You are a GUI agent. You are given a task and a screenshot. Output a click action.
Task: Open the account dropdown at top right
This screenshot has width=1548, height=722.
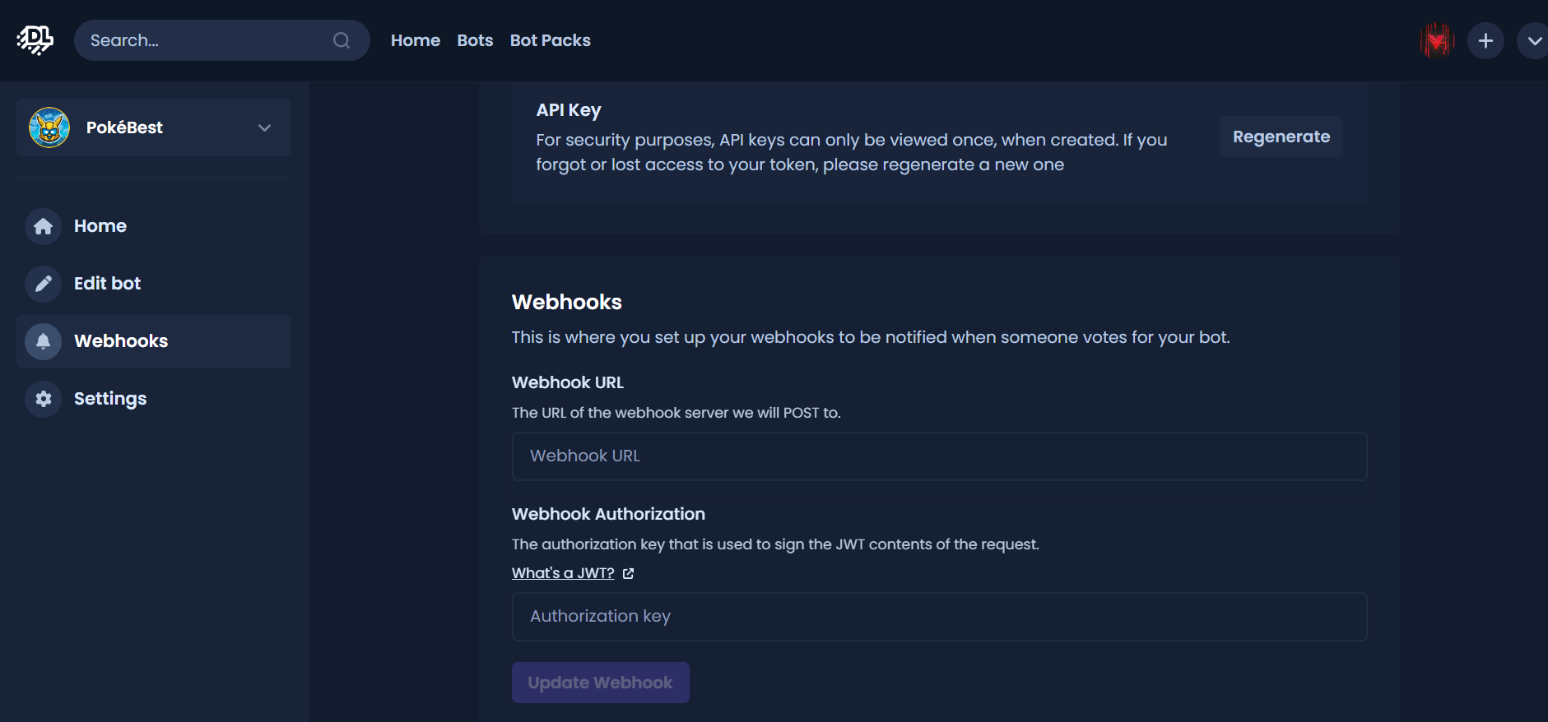(1534, 39)
